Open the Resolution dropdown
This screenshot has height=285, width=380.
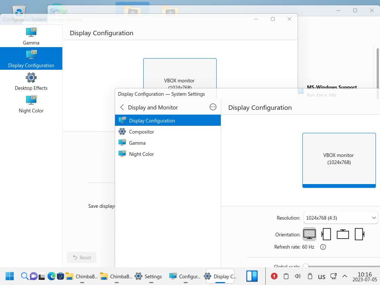340,218
